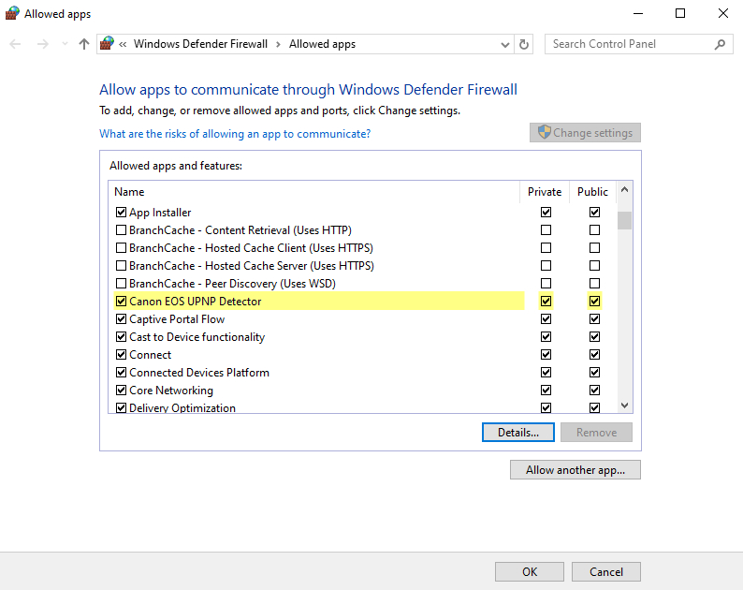Click the firewall icon in address bar
The width and height of the screenshot is (743, 590).
[108, 44]
